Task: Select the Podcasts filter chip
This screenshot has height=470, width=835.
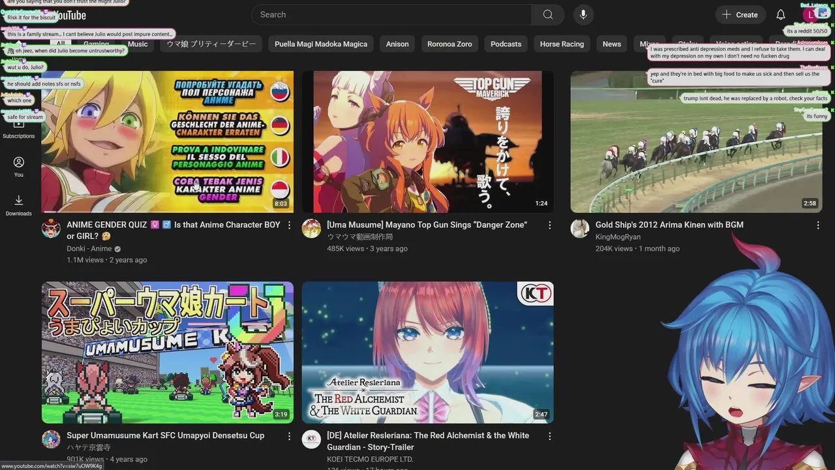Action: 506,44
